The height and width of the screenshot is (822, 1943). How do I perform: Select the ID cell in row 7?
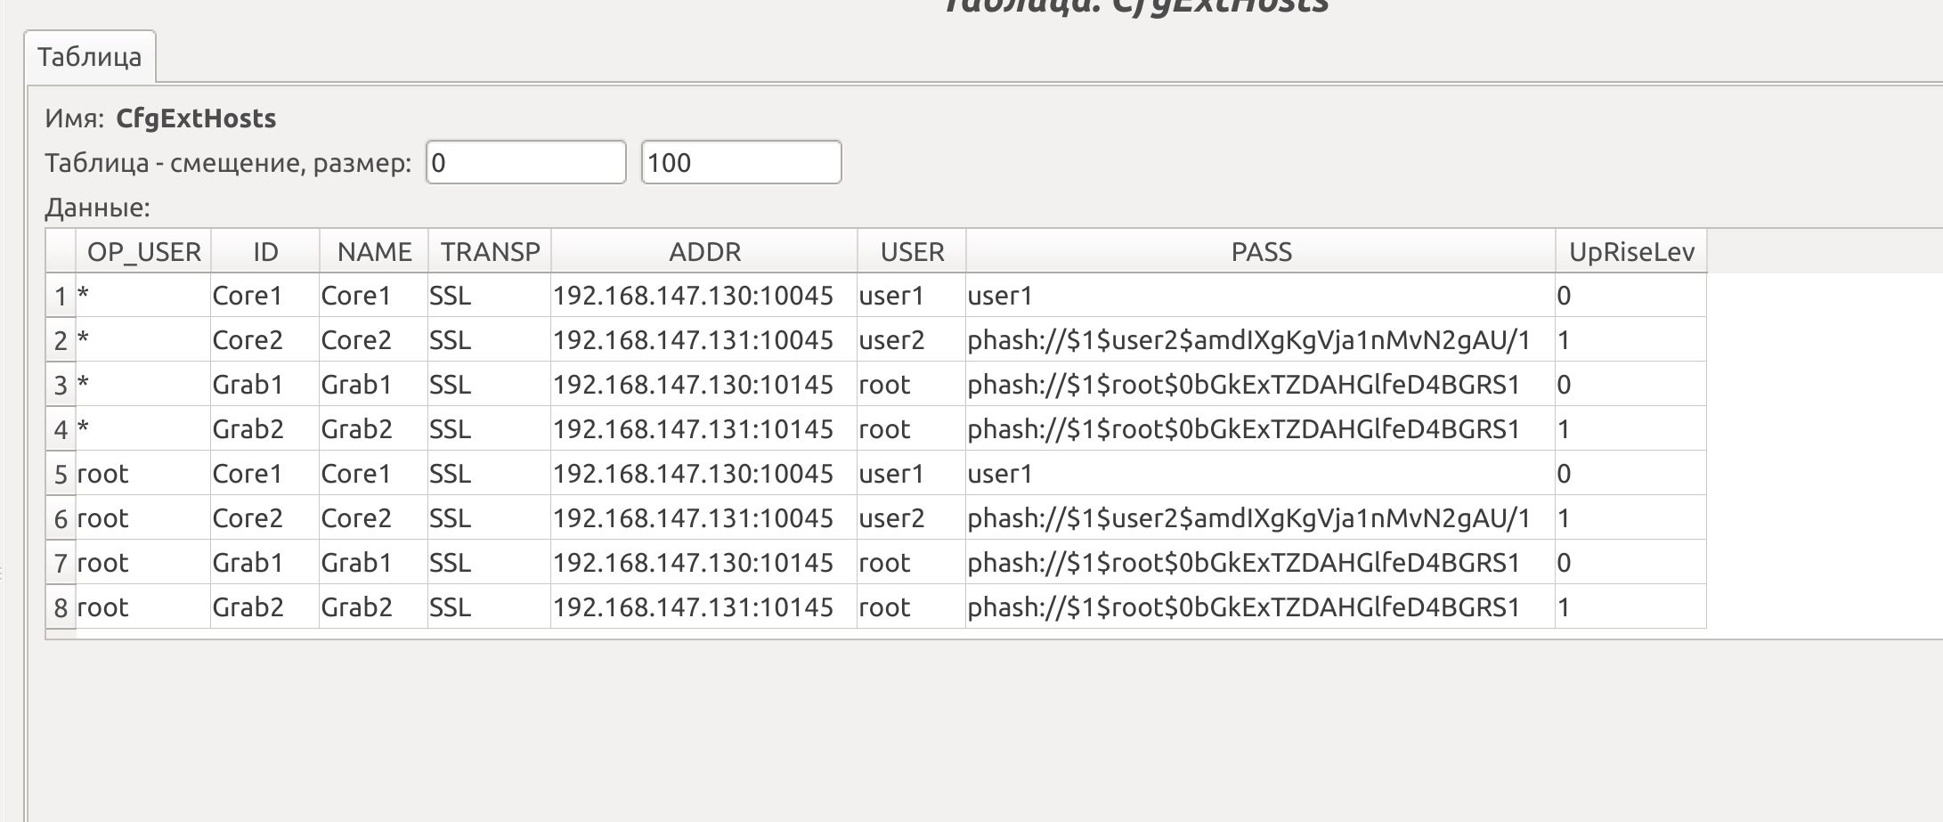(264, 564)
